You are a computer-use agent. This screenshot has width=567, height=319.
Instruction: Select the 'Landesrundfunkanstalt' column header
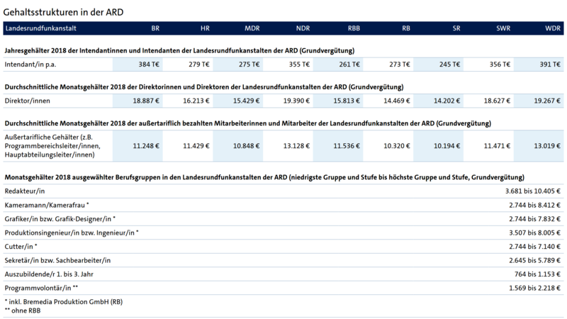tap(41, 29)
